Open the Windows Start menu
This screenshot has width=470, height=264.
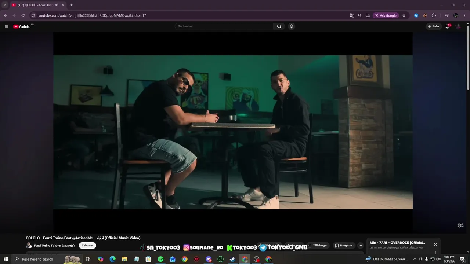coord(6,259)
